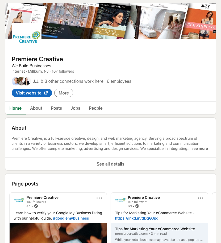Click the globe visibility icon on 4d post

[x=36, y=206]
